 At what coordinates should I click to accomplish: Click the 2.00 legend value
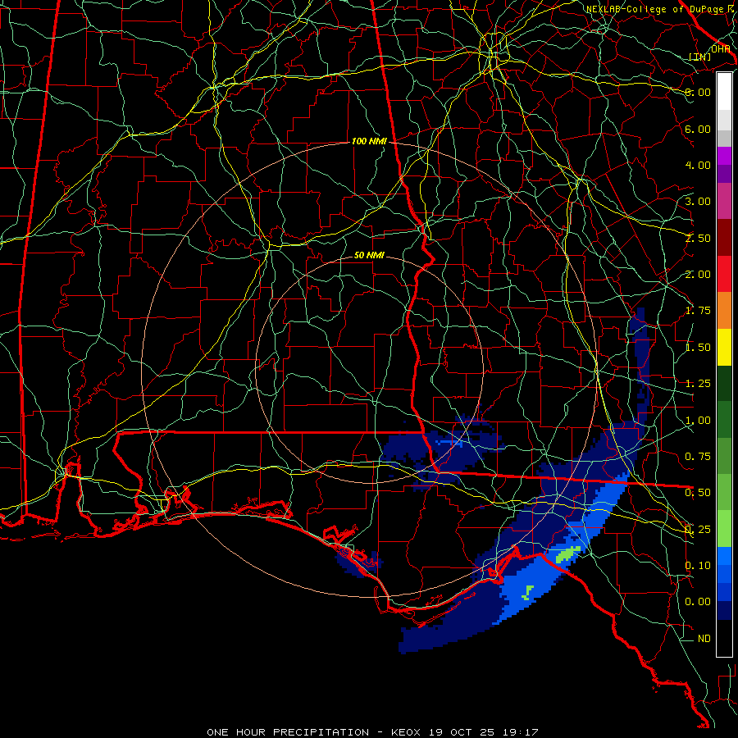tap(698, 275)
